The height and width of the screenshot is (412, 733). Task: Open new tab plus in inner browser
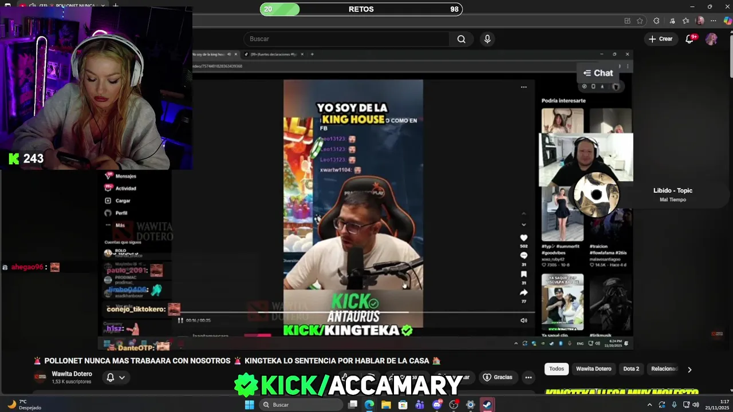tap(312, 54)
